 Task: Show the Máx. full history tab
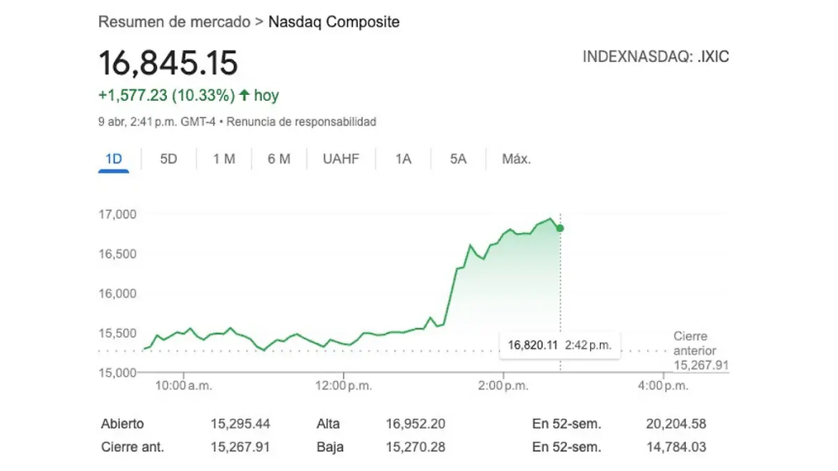point(516,159)
